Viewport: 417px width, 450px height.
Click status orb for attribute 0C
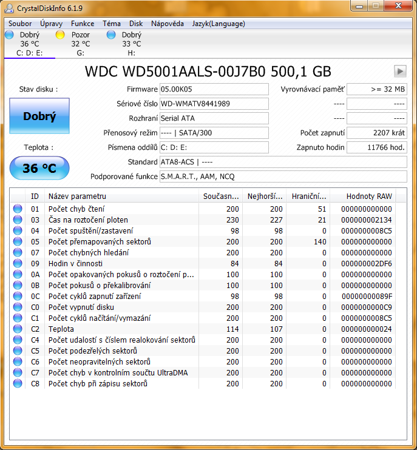[18, 296]
